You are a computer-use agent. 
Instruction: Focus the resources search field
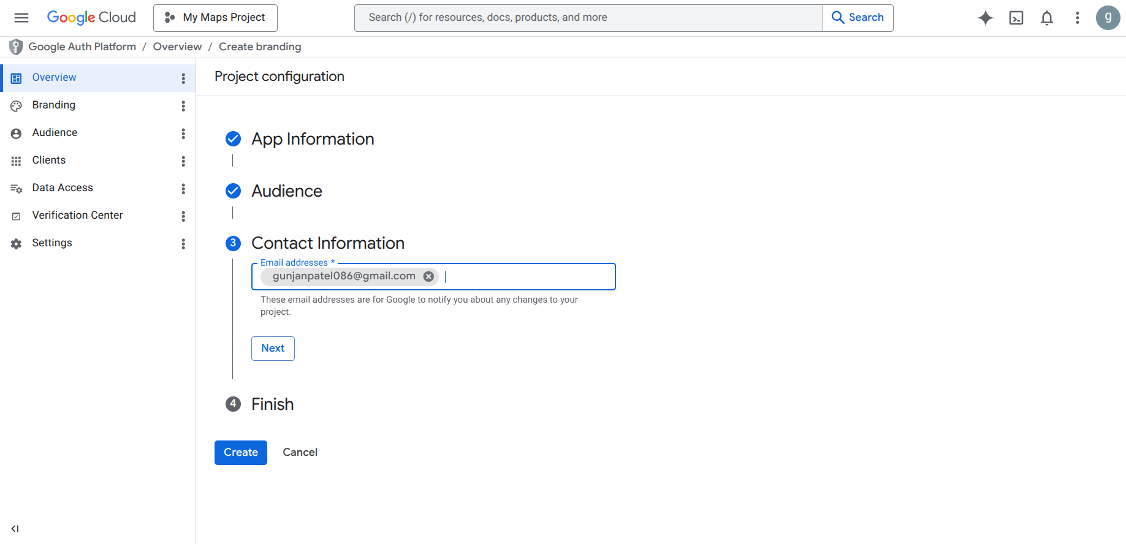pyautogui.click(x=588, y=18)
